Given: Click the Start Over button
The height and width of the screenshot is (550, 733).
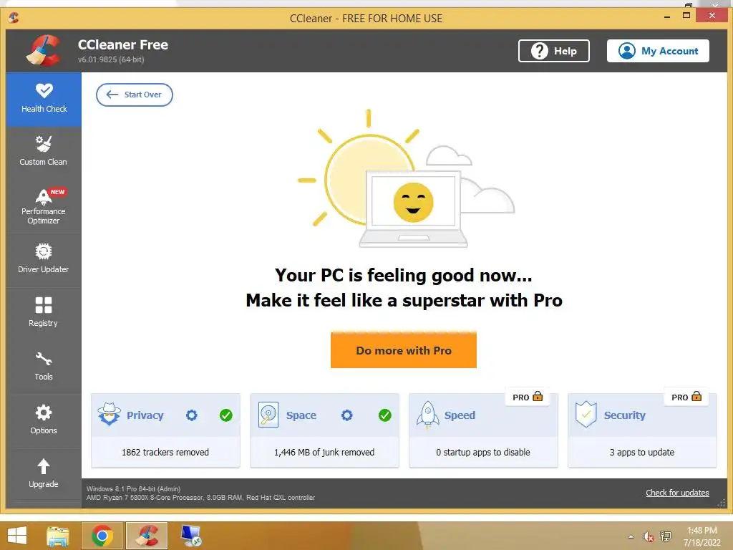Looking at the screenshot, I should coord(135,95).
